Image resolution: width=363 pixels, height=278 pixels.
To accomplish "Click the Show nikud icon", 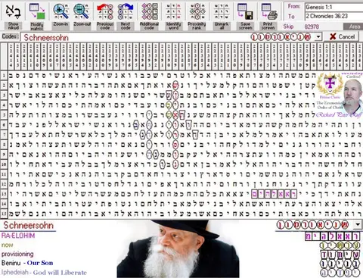I will coord(13,11).
